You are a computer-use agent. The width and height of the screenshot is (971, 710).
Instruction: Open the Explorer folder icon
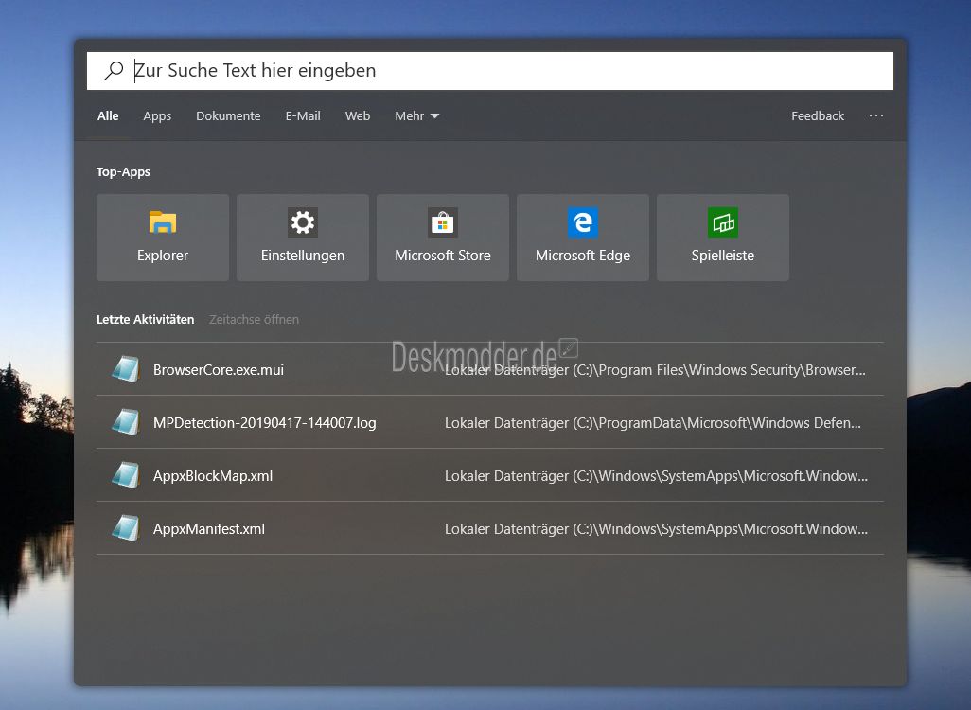(x=163, y=222)
